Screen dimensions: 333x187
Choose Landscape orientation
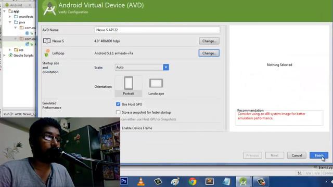point(156,87)
